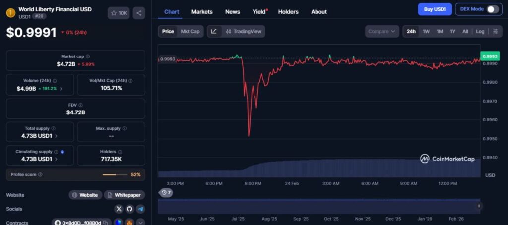Viewport: 508px width, 225px height.
Task: Toggle DEX Mode switch
Action: coord(492,9)
